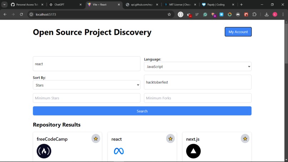Open the tab search dropdown arrow
This screenshot has height=162, width=288.
click(x=4, y=5)
